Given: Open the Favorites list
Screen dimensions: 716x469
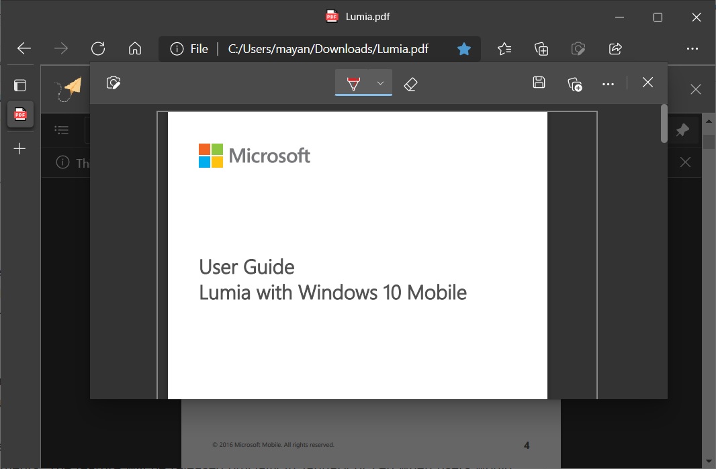Looking at the screenshot, I should (504, 49).
